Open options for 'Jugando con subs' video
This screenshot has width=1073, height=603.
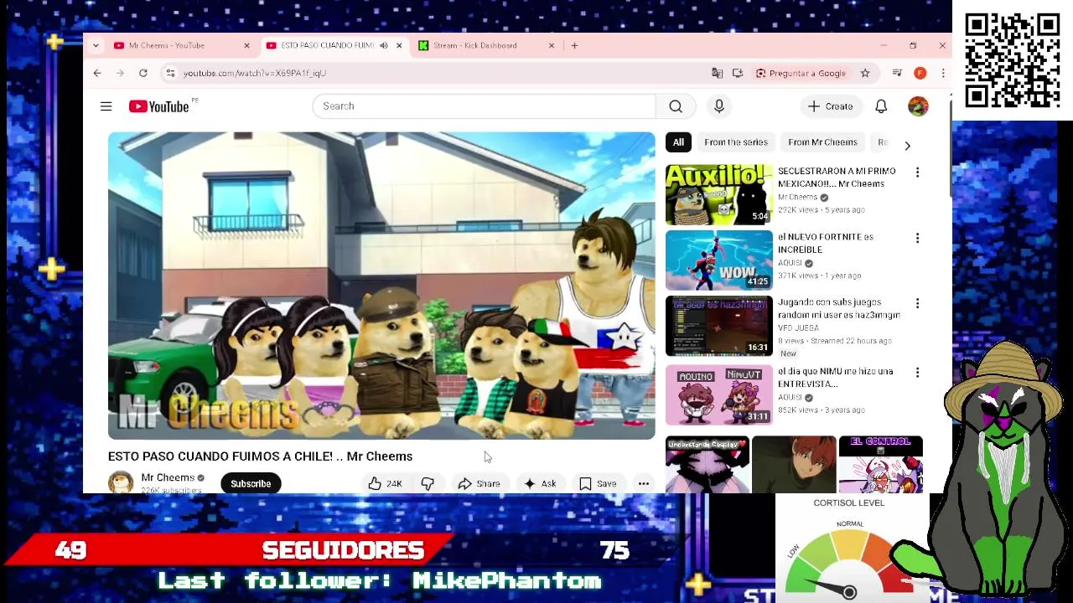coord(917,303)
